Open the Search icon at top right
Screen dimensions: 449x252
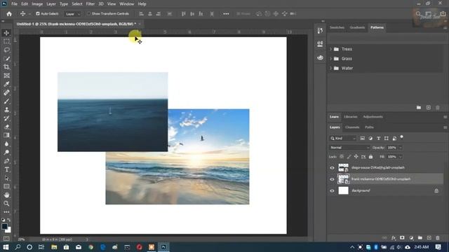tap(418, 14)
